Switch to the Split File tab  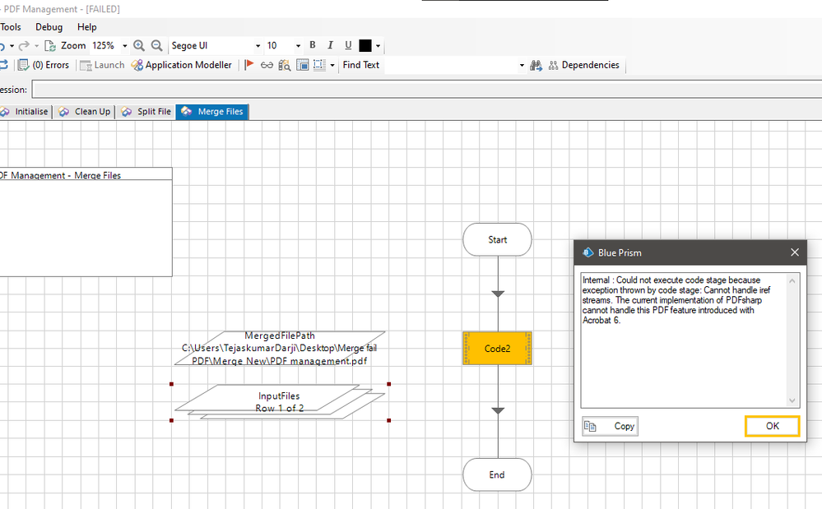coord(146,112)
